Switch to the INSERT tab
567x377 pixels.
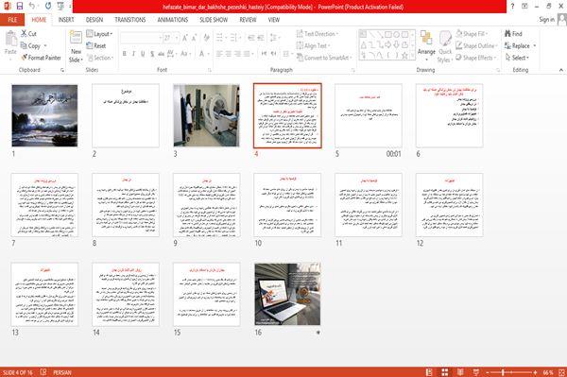point(66,20)
